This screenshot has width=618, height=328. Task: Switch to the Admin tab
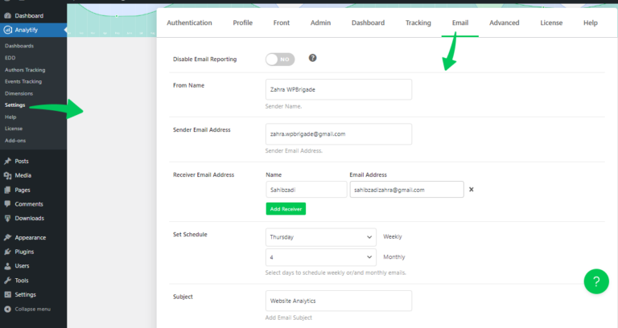(320, 23)
